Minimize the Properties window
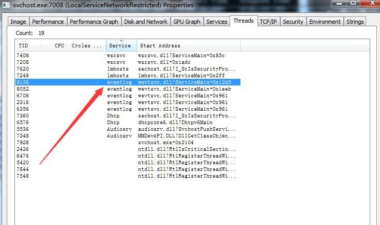 (339, 4)
